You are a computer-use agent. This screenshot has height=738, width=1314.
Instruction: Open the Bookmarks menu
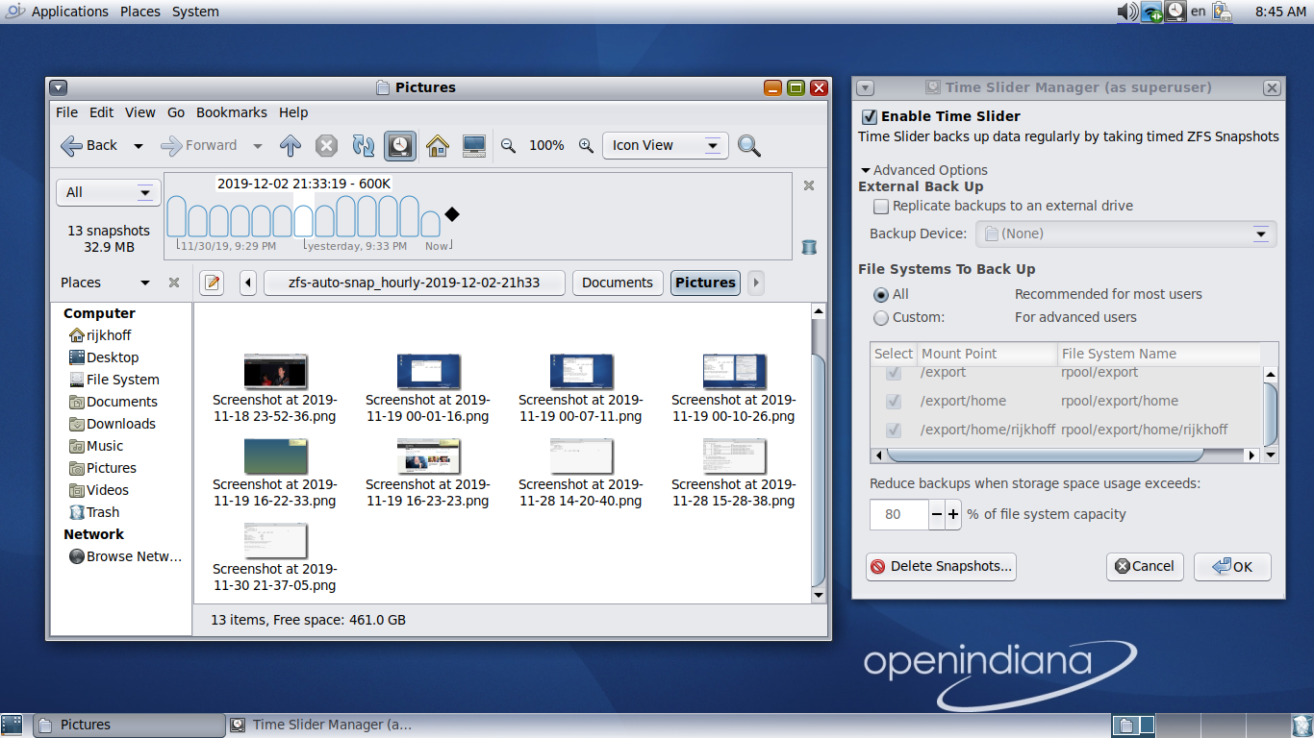[232, 112]
